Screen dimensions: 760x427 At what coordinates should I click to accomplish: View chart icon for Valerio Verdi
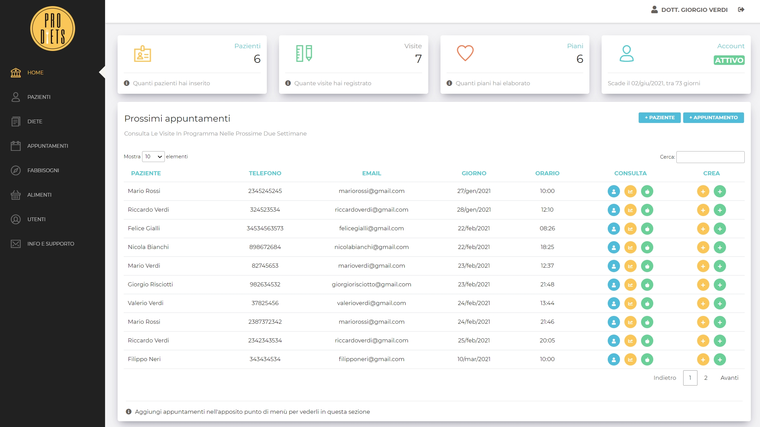pos(630,303)
